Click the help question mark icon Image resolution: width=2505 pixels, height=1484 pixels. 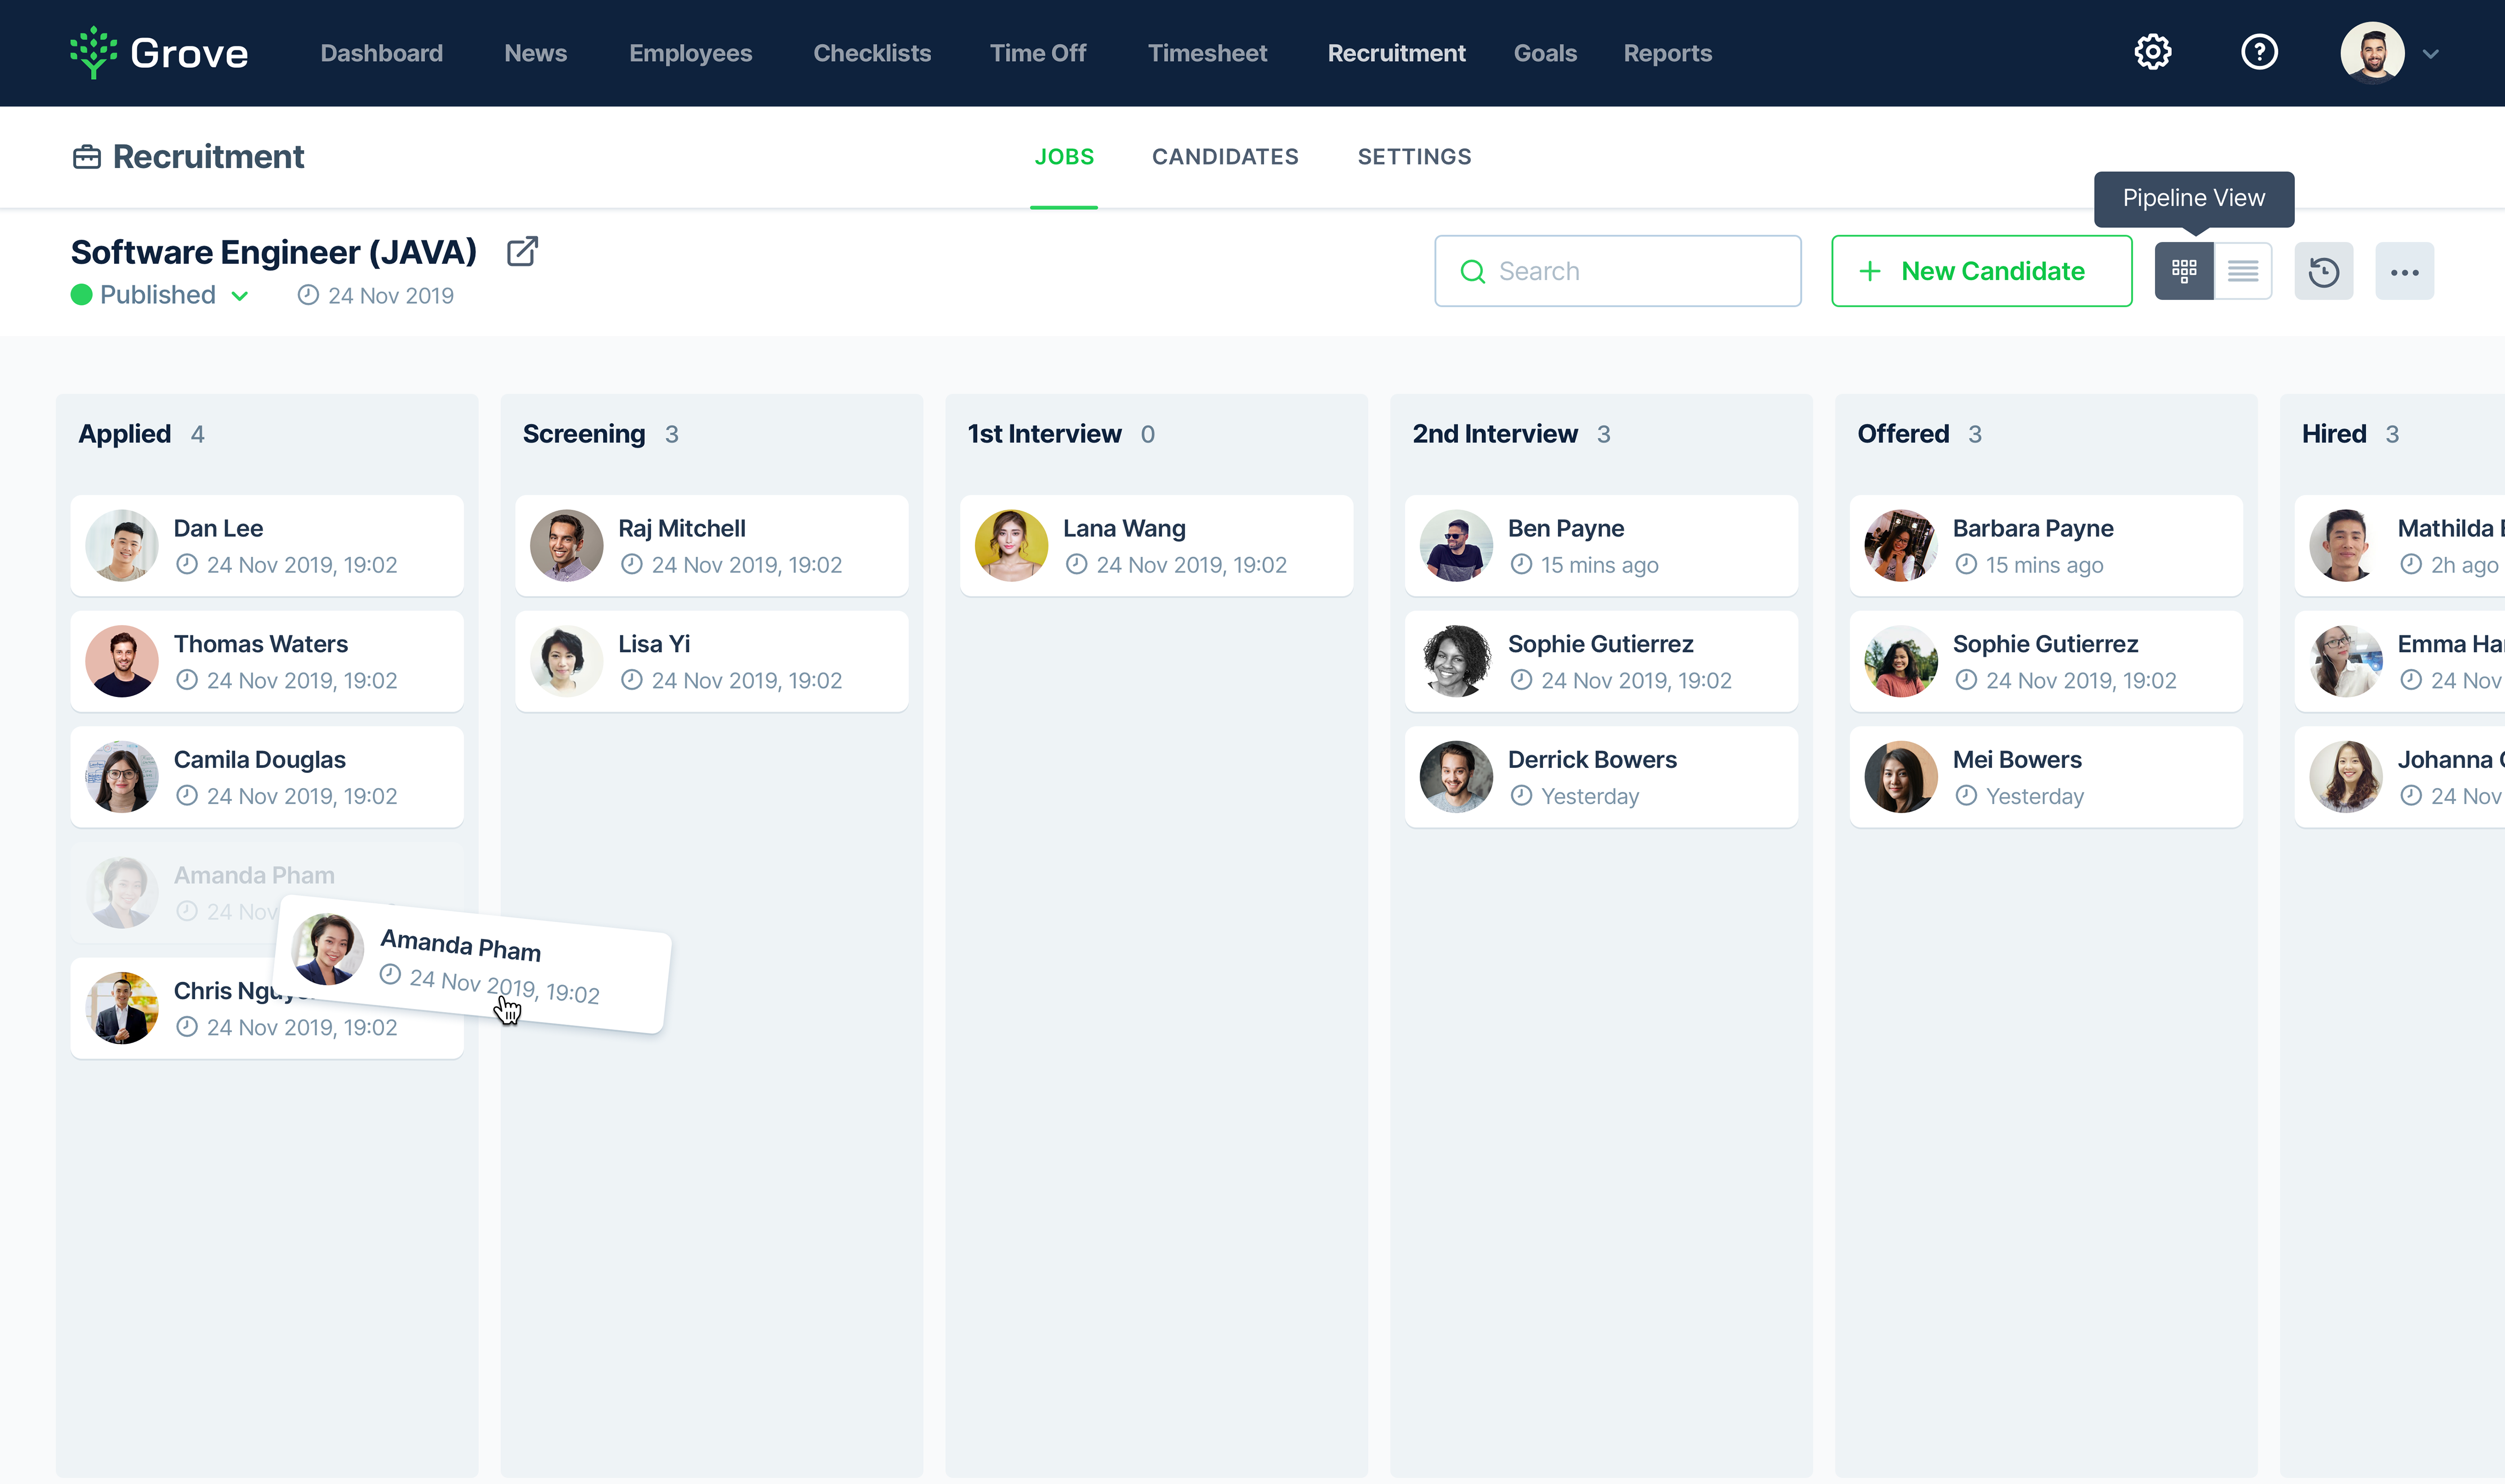tap(2259, 52)
